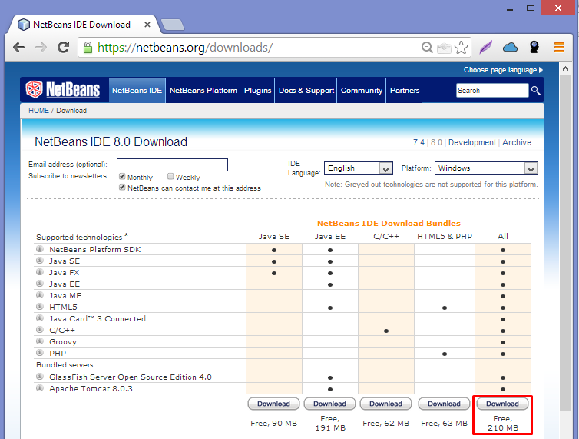This screenshot has height=439, width=579.
Task: Click the browser back arrow
Action: pyautogui.click(x=18, y=48)
